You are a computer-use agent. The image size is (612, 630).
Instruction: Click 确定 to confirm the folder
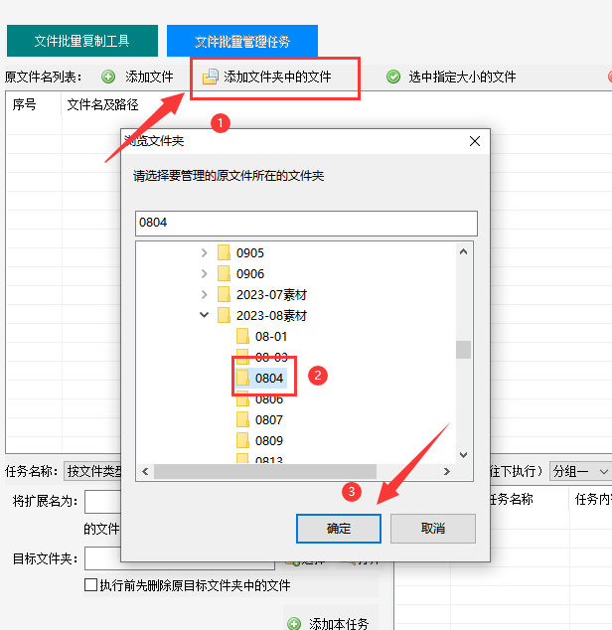[x=339, y=529]
